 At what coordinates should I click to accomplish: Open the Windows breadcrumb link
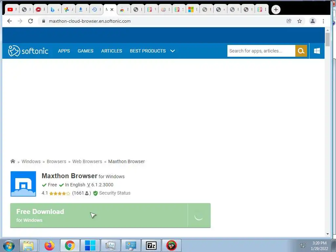31,161
